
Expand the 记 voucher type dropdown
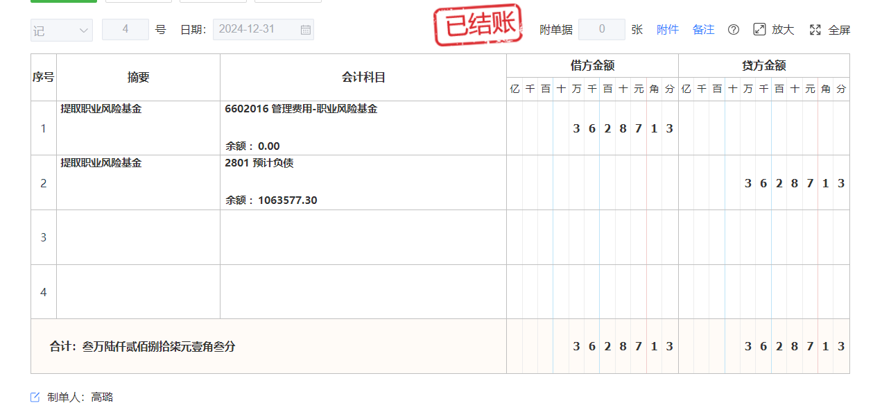tap(62, 30)
